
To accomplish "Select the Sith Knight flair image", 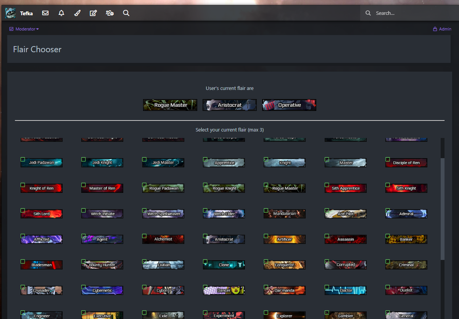I will [406, 188].
